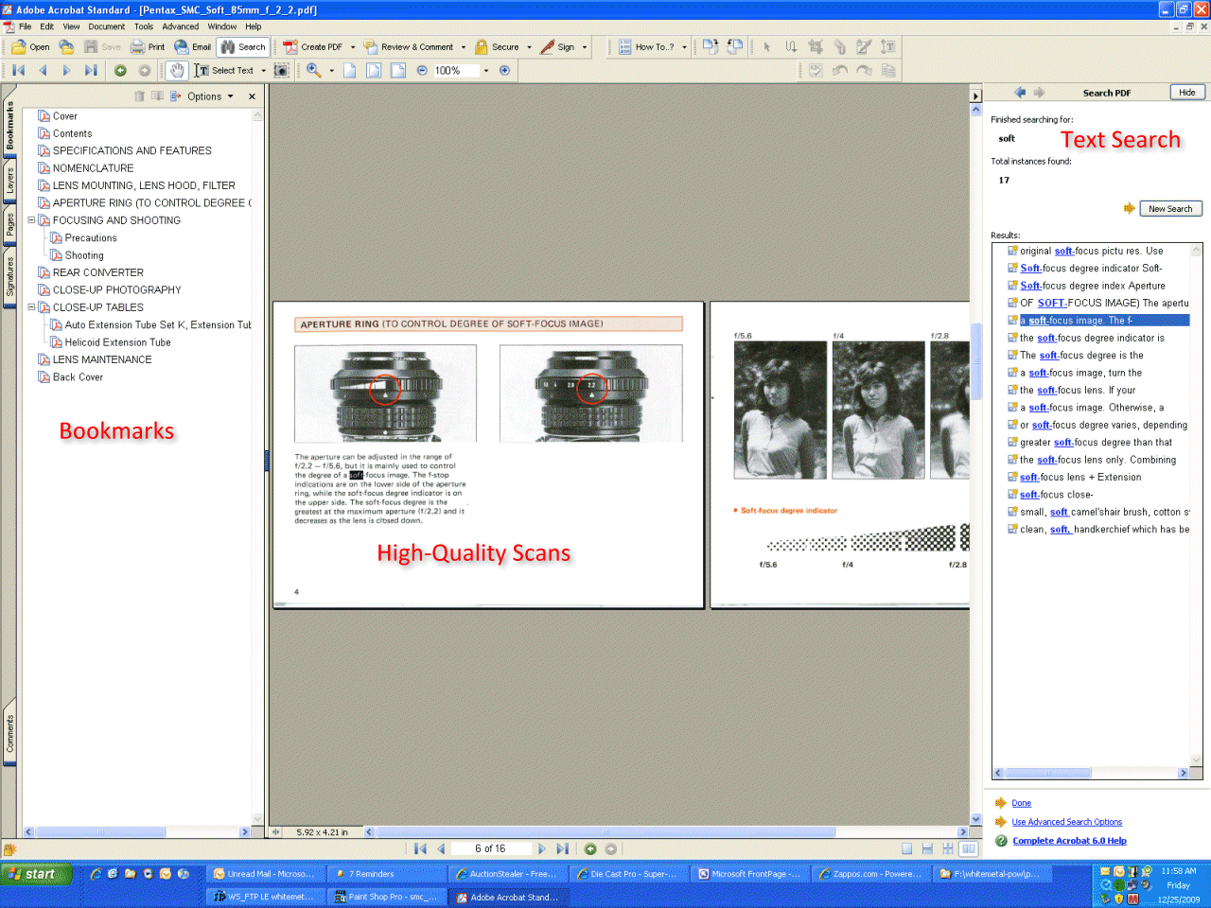1211x908 pixels.
Task: Go to previous page in top toolbar
Action: click(43, 70)
